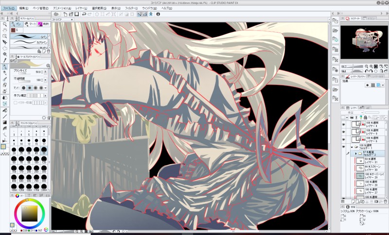Open the brush size dynamics button
The width and height of the screenshot is (389, 235).
[x=45, y=72]
